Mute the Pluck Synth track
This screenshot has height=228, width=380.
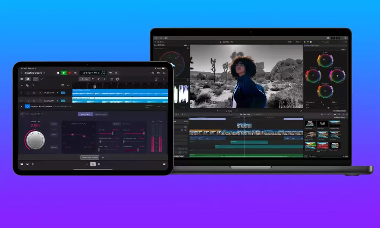pos(28,93)
